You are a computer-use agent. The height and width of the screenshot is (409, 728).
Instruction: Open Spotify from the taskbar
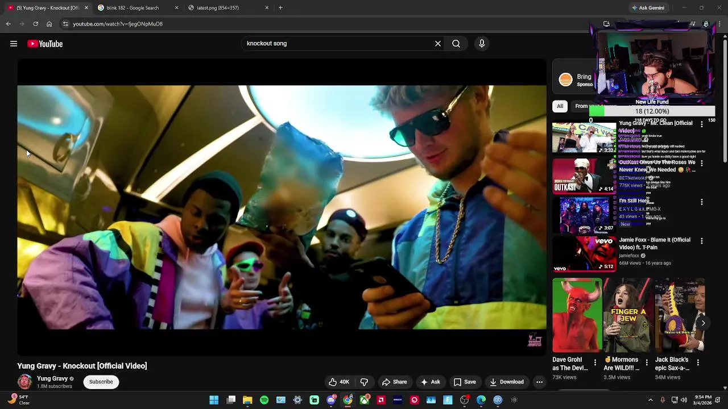click(x=264, y=400)
